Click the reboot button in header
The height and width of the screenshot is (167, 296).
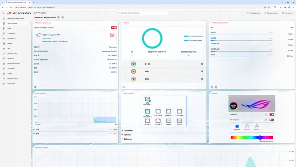coord(271,13)
